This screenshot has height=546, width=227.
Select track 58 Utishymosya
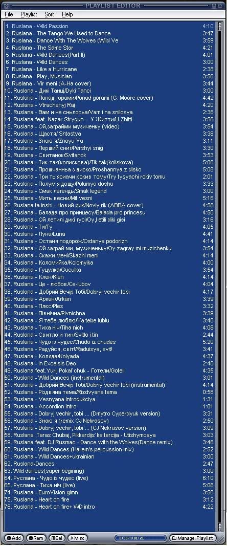pyautogui.click(x=110, y=435)
